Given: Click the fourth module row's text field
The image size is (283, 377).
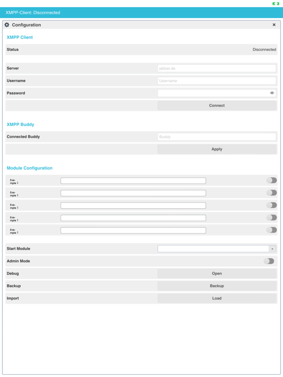Looking at the screenshot, I should [x=133, y=218].
